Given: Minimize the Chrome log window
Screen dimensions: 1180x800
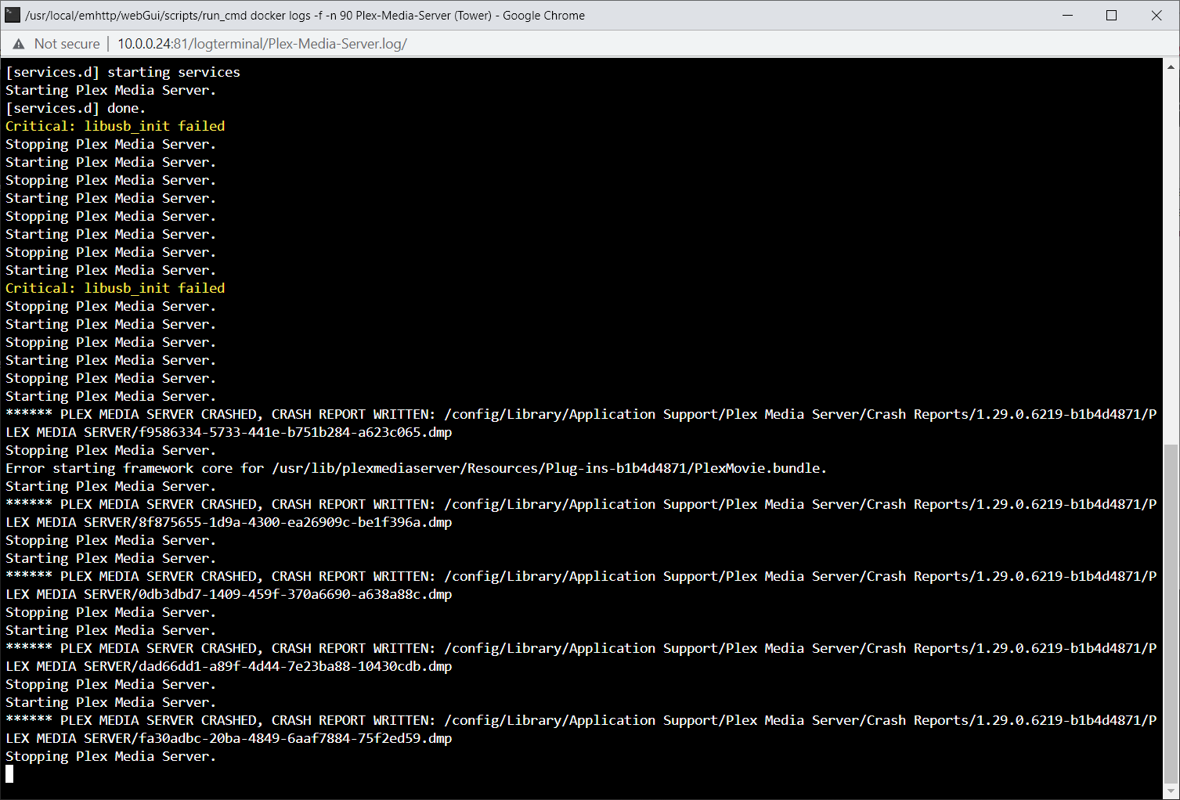Looking at the screenshot, I should pyautogui.click(x=1066, y=15).
